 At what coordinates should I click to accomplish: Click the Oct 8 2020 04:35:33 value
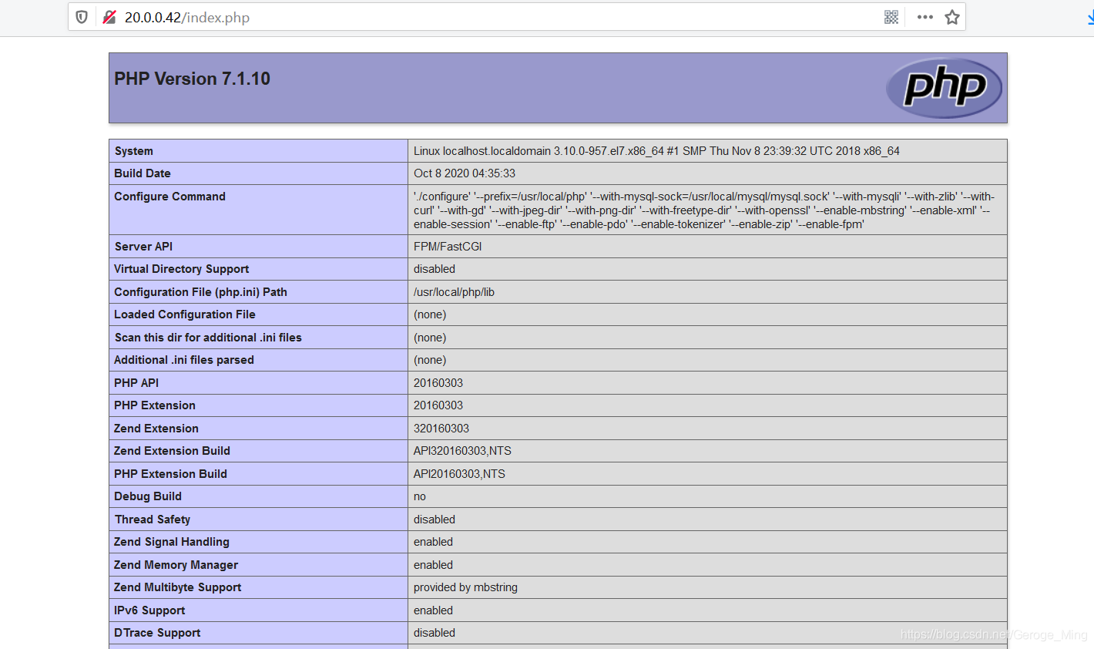tap(465, 173)
